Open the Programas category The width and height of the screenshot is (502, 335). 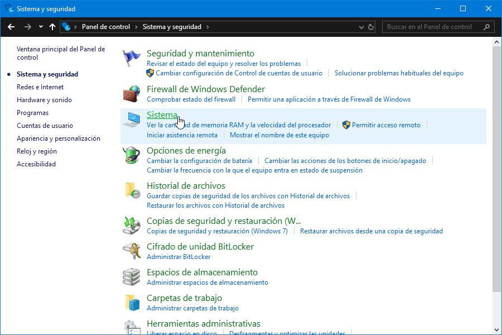coord(33,113)
